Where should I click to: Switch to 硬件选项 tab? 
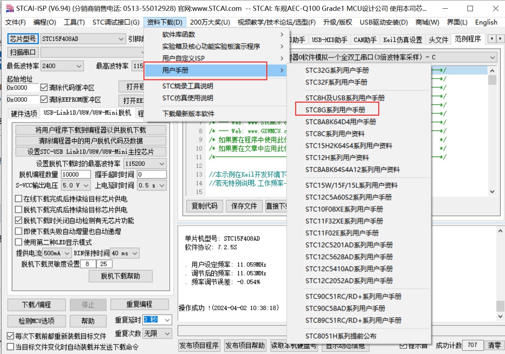(x=24, y=114)
